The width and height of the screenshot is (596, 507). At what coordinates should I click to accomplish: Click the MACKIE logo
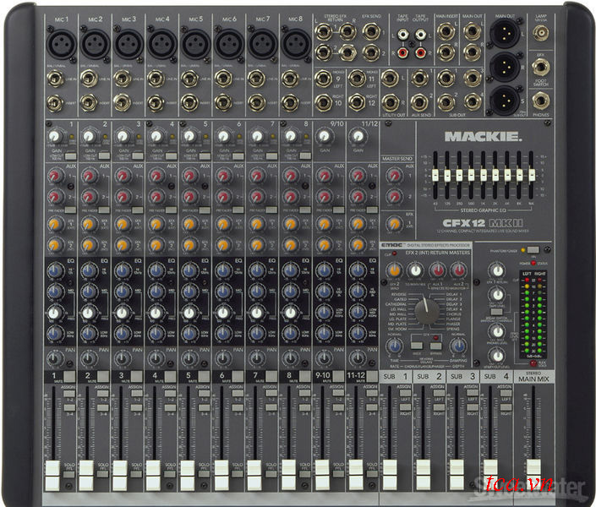pos(483,136)
